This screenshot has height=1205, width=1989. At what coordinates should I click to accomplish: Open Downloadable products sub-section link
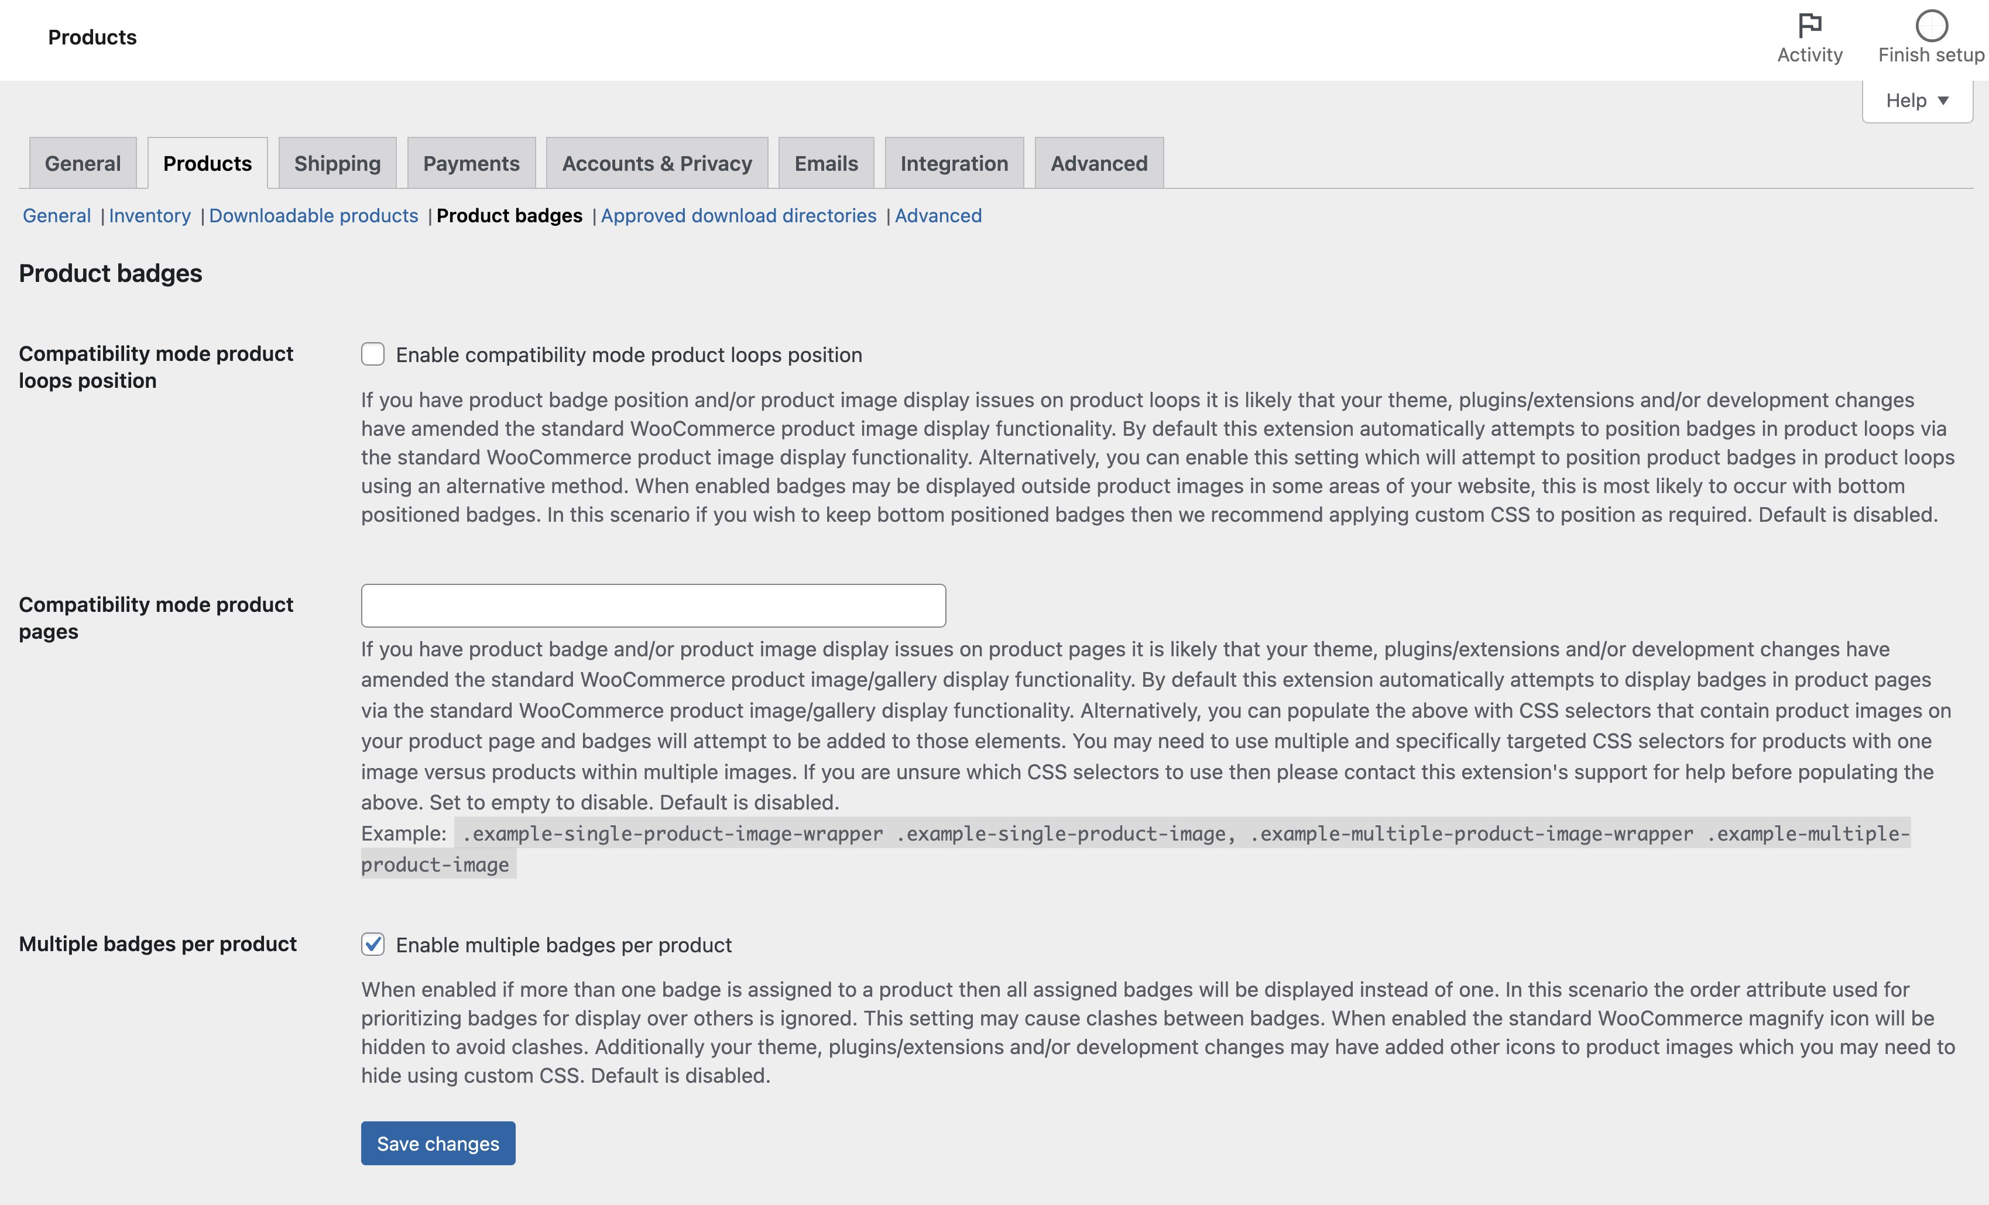tap(313, 215)
